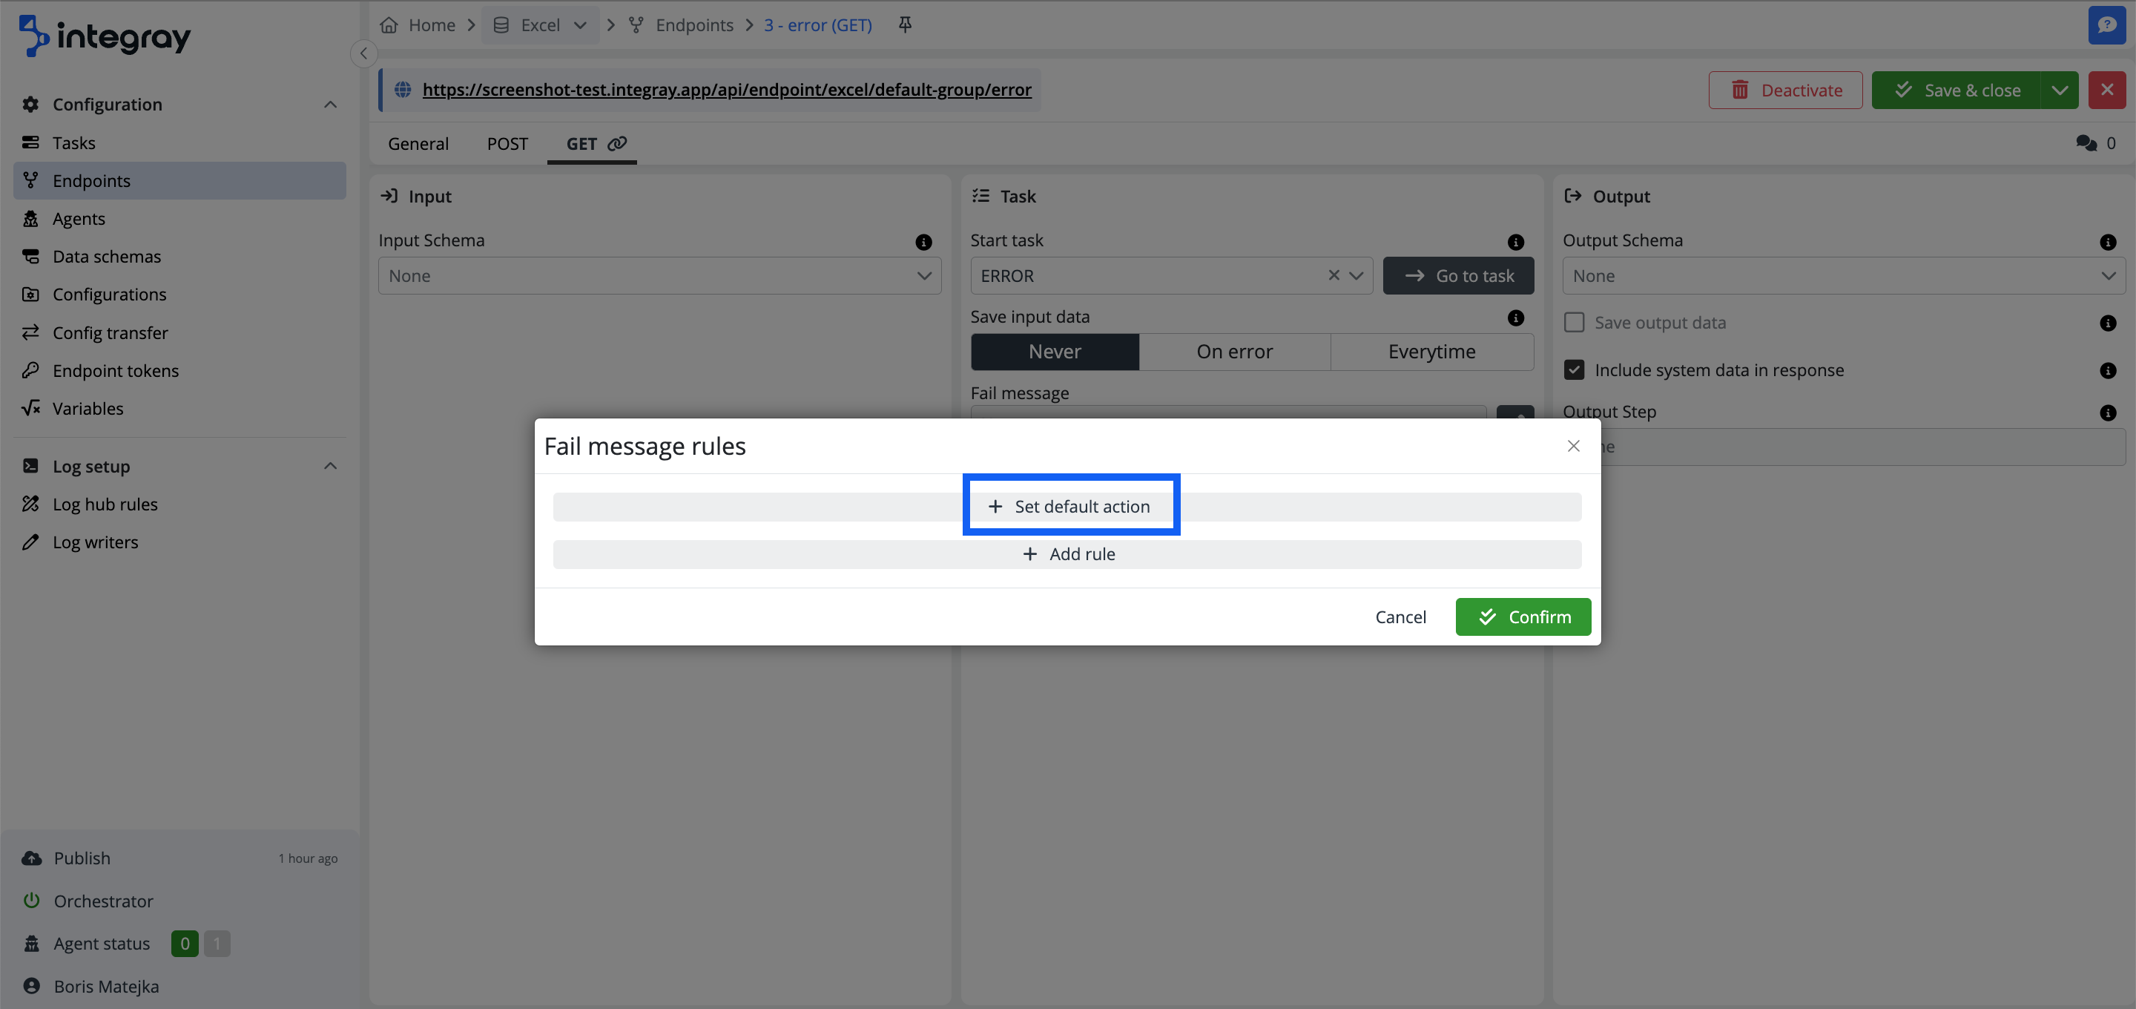The width and height of the screenshot is (2136, 1009).
Task: Clear the ERROR start task selection
Action: click(1334, 275)
